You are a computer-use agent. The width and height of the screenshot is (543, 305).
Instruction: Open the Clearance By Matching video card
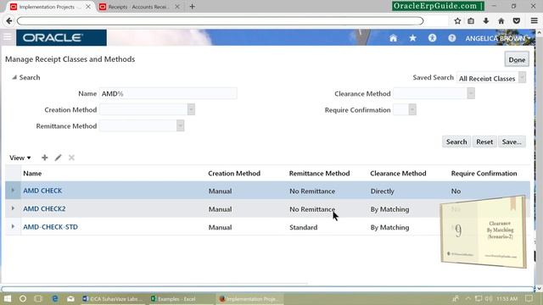pyautogui.click(x=484, y=231)
